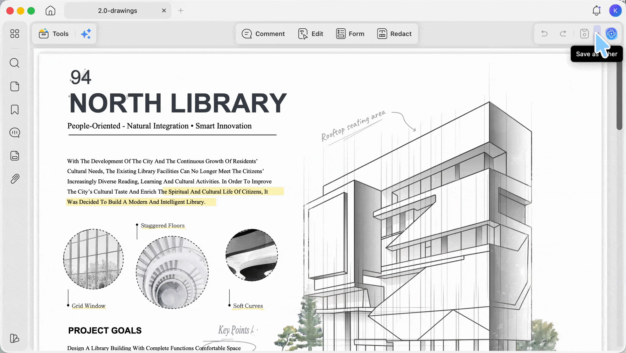Viewport: 626px width, 353px height.
Task: Open the page panel icon in sidebar
Action: coord(15,86)
